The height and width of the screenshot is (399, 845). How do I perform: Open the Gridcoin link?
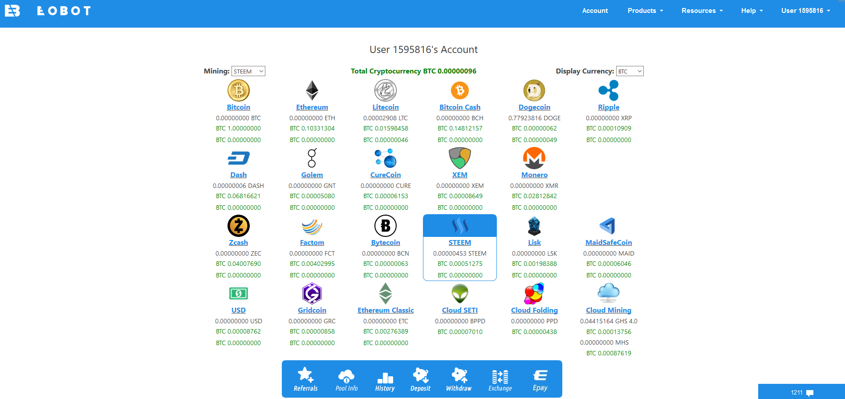tap(312, 310)
